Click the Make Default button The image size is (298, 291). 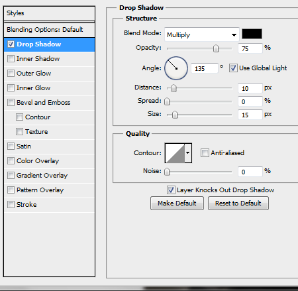177,203
